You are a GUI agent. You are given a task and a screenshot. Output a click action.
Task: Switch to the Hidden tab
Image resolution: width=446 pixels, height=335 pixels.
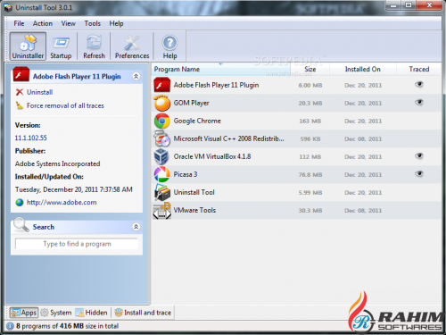pos(92,313)
